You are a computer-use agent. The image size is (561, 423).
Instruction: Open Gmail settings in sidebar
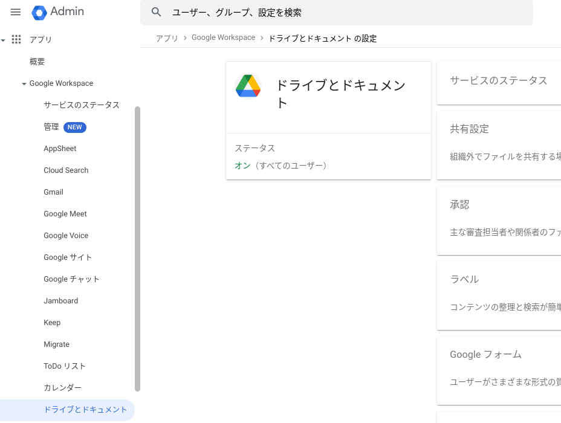point(54,192)
